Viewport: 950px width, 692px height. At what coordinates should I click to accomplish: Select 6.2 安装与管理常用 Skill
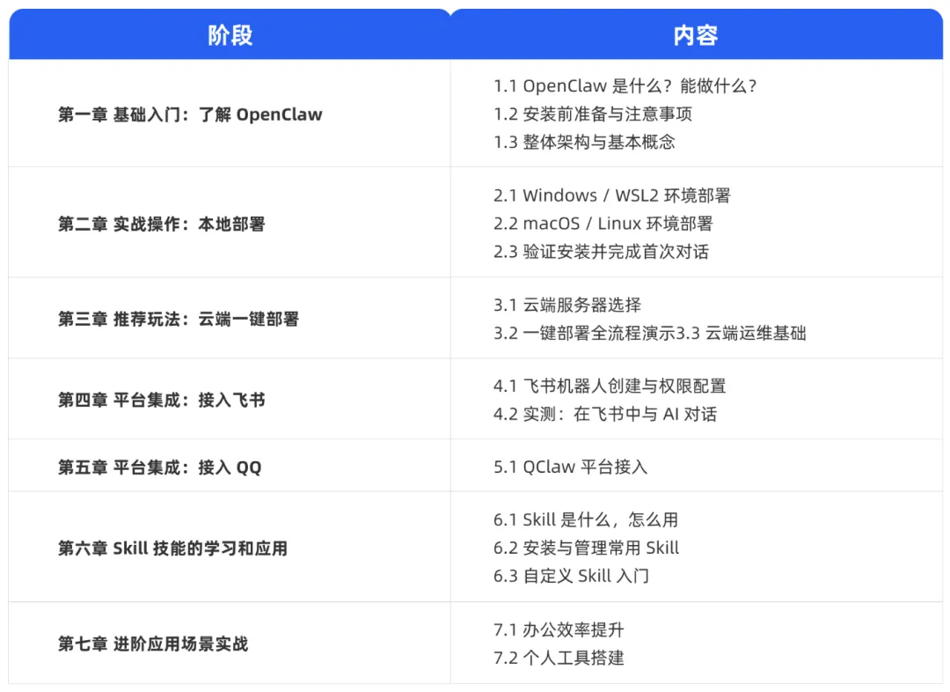click(587, 548)
